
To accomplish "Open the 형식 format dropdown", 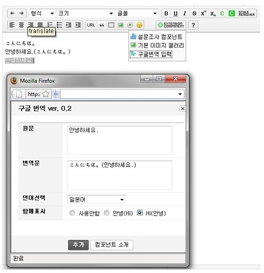I will 42,13.
